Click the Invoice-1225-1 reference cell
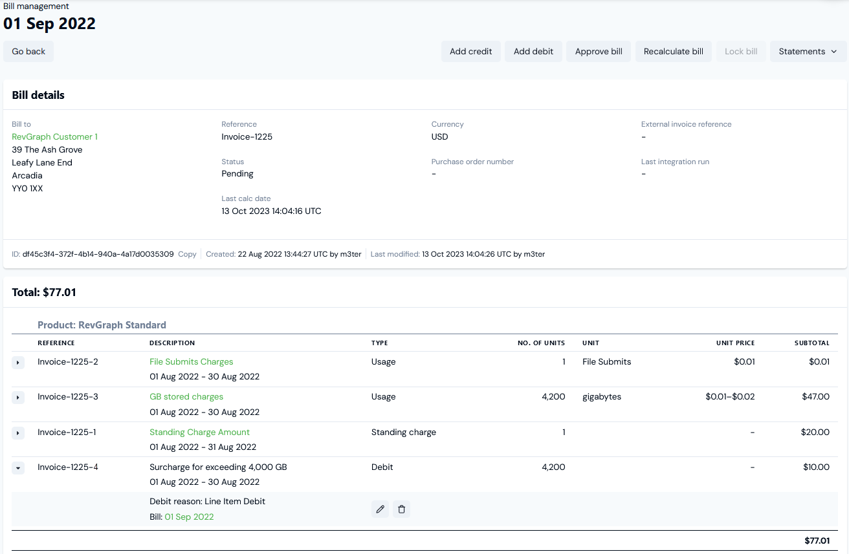This screenshot has width=849, height=554. tap(67, 432)
